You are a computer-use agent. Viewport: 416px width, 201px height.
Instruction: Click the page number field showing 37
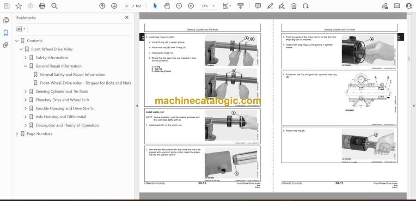[127, 6]
